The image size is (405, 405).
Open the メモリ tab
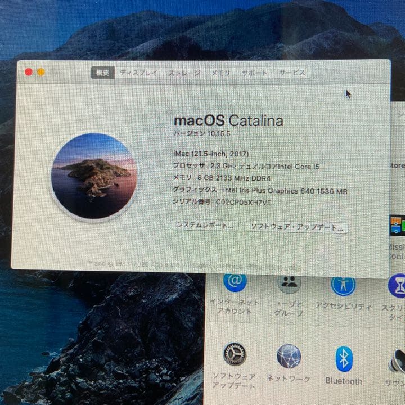tap(221, 73)
